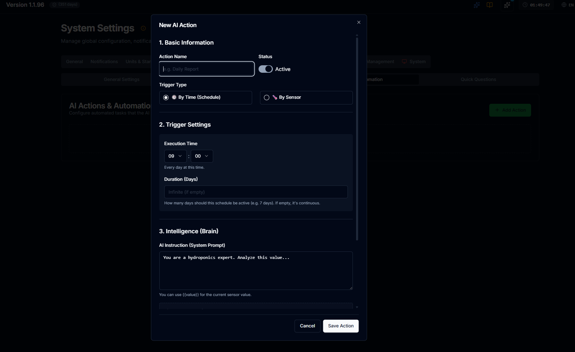Click the blue sparkles icon in header
575x352 pixels.
(x=477, y=5)
